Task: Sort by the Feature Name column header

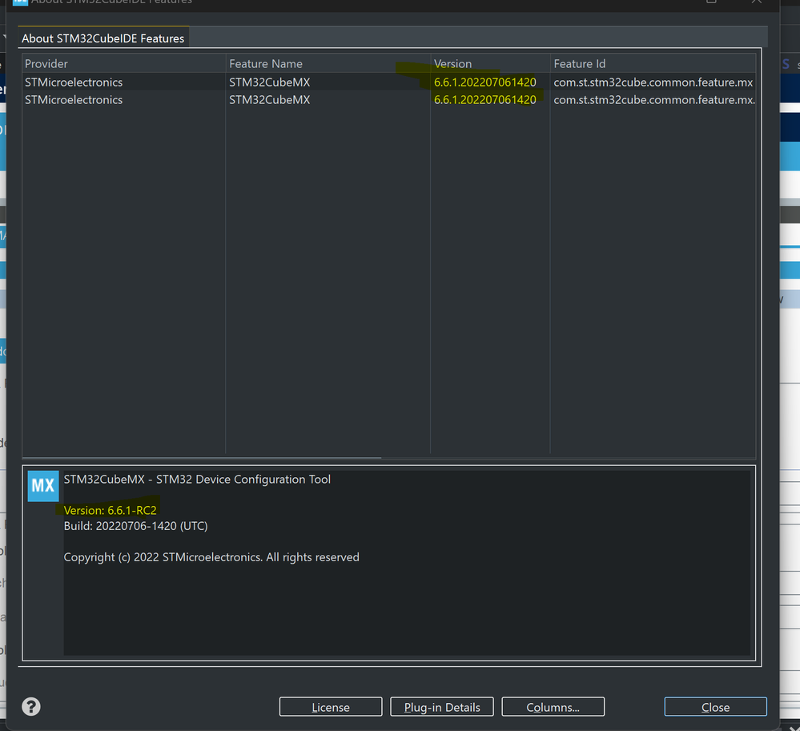Action: pos(328,64)
